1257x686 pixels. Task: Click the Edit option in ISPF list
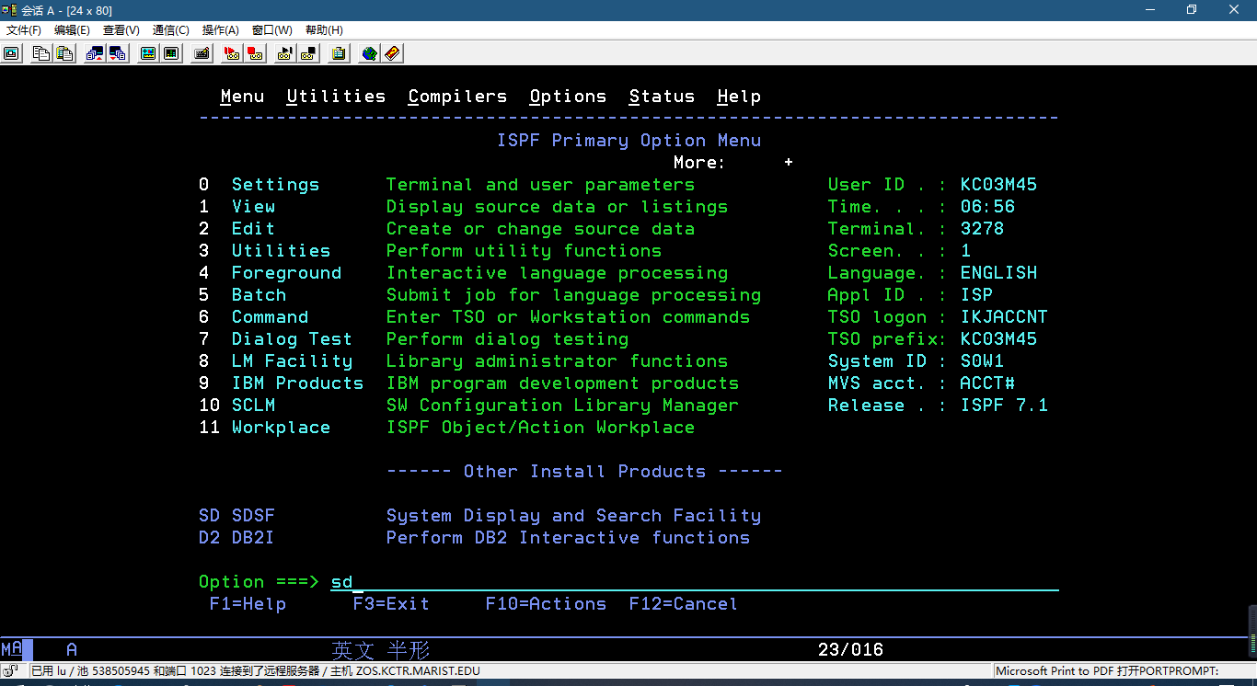[x=253, y=229]
